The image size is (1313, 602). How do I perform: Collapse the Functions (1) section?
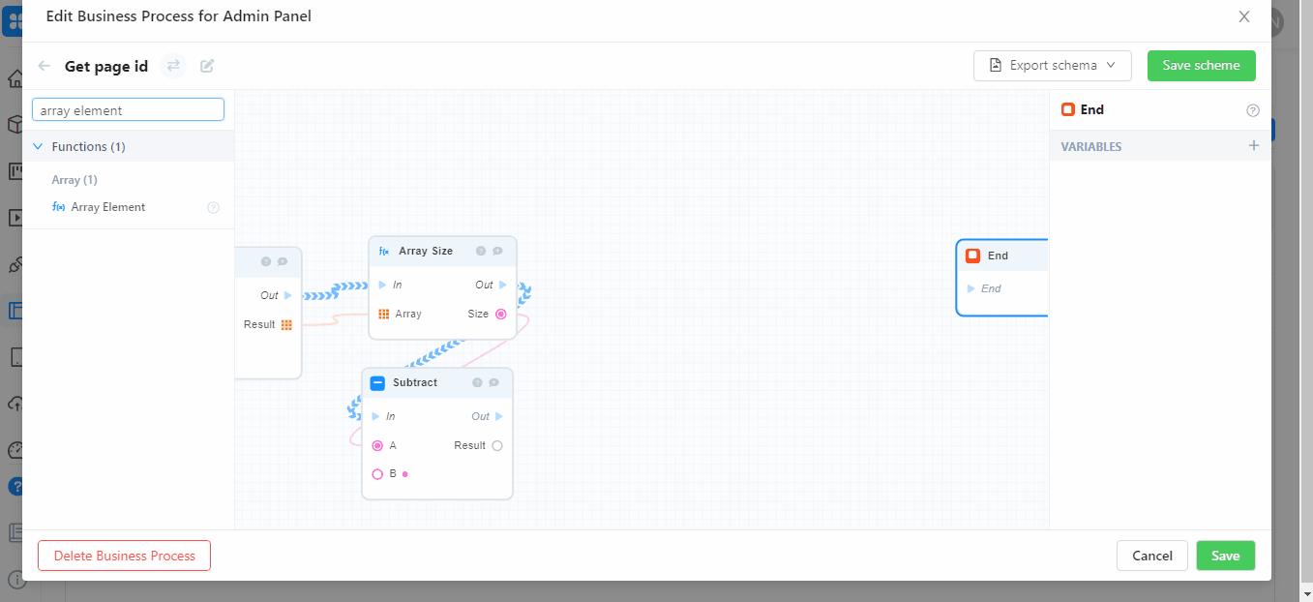tap(38, 146)
